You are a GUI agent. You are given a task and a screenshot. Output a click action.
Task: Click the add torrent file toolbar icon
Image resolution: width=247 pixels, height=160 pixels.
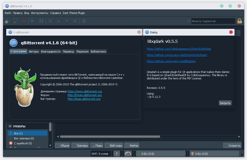tap(15, 21)
